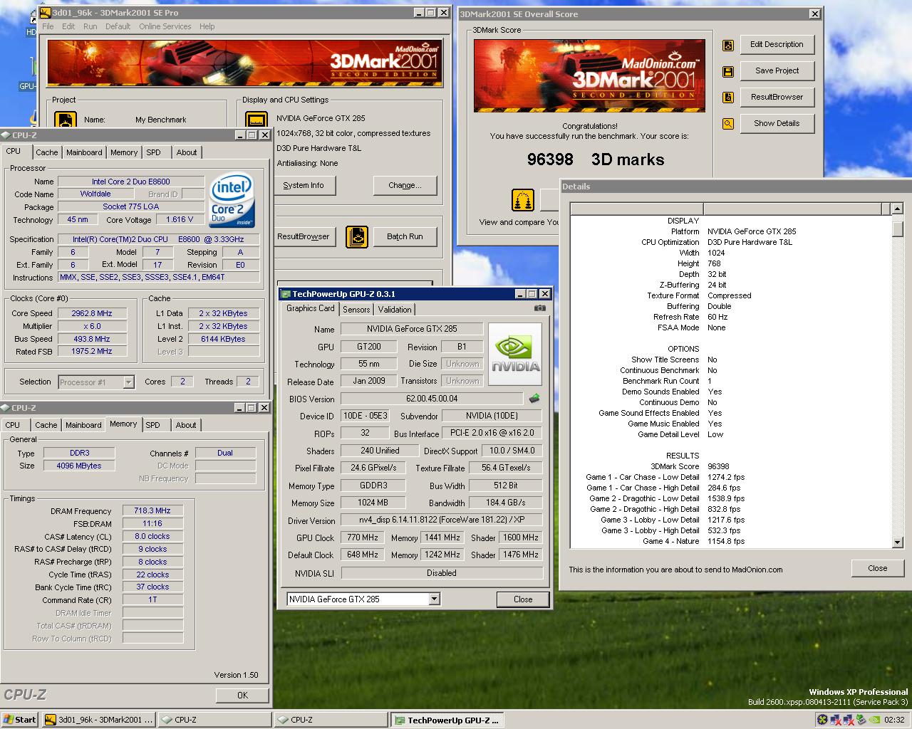Click the Show Details magnifier icon
The width and height of the screenshot is (912, 729).
click(728, 124)
